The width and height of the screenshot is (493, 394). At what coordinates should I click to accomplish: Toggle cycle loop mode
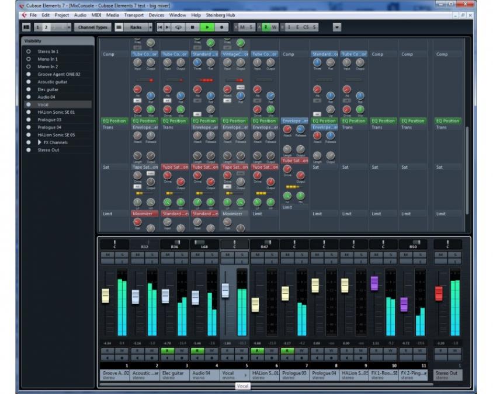pyautogui.click(x=178, y=27)
